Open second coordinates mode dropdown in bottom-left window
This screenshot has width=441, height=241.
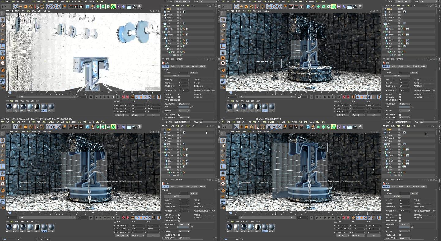[x=138, y=235]
